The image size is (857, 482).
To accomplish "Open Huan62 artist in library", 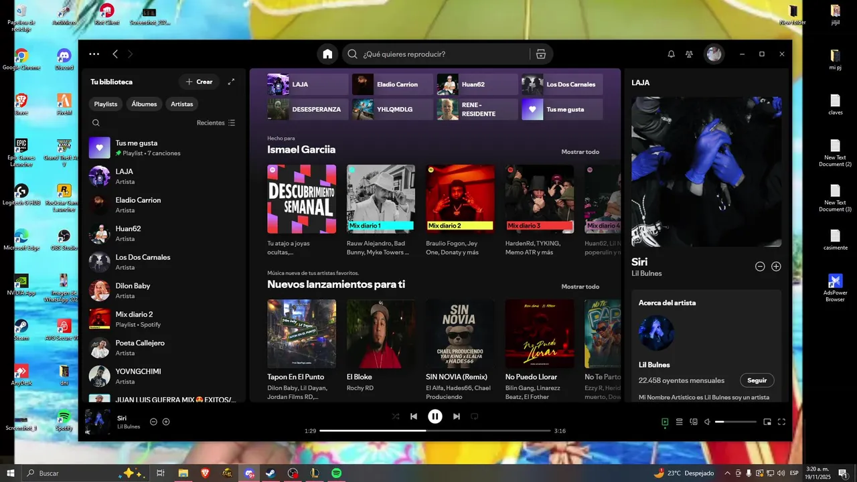I will pyautogui.click(x=163, y=233).
